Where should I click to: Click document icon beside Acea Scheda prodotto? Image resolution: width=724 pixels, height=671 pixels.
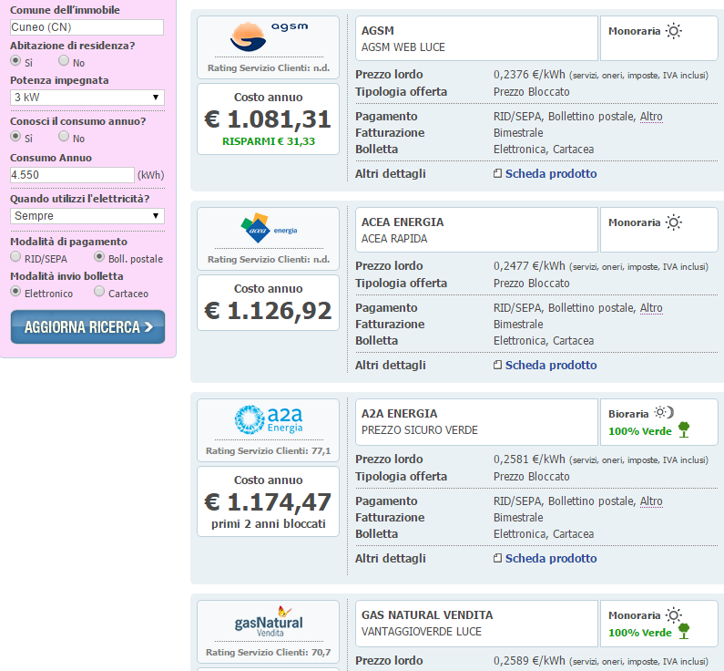point(497,365)
